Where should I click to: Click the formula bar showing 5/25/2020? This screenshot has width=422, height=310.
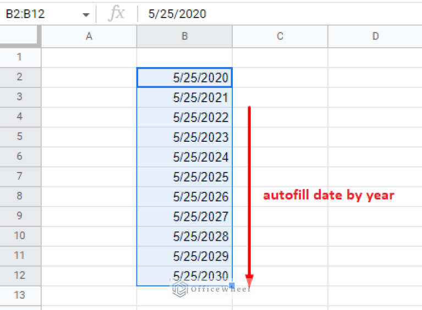275,14
